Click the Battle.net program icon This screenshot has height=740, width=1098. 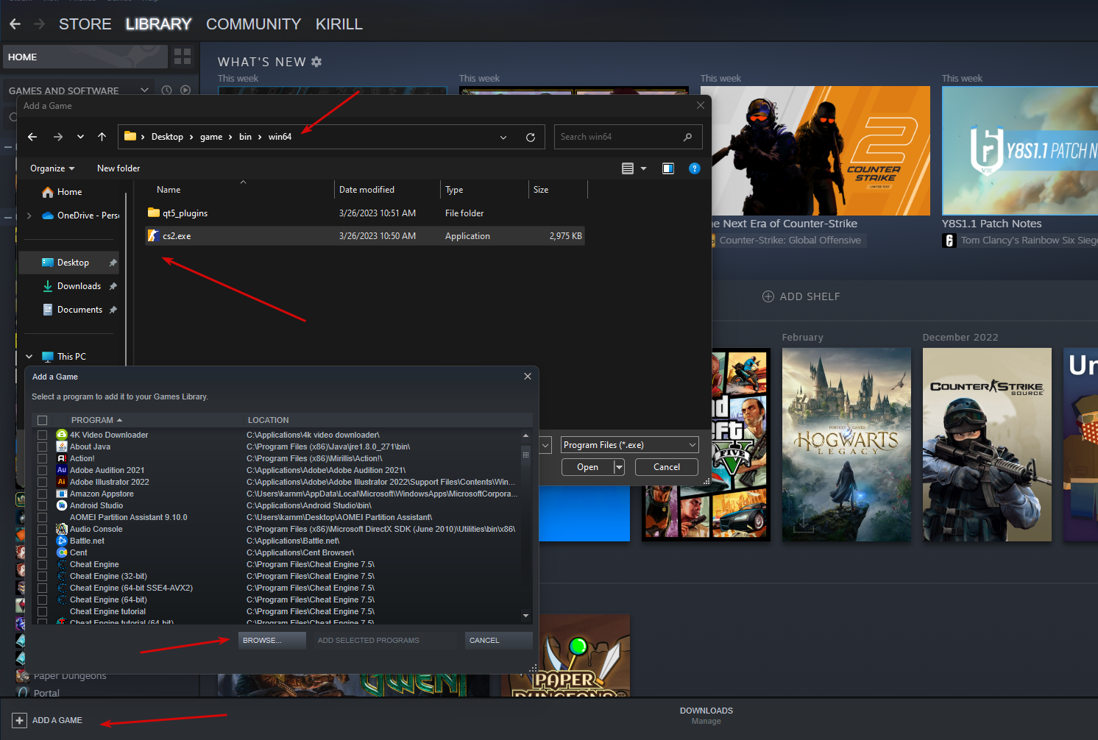point(62,541)
